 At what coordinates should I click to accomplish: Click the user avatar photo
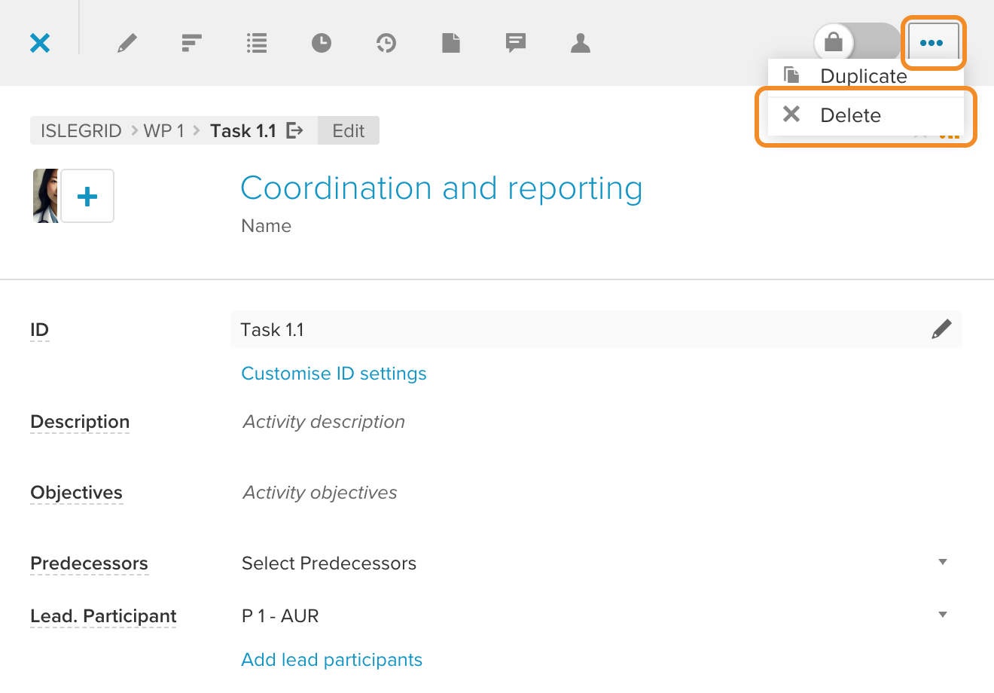coord(46,196)
